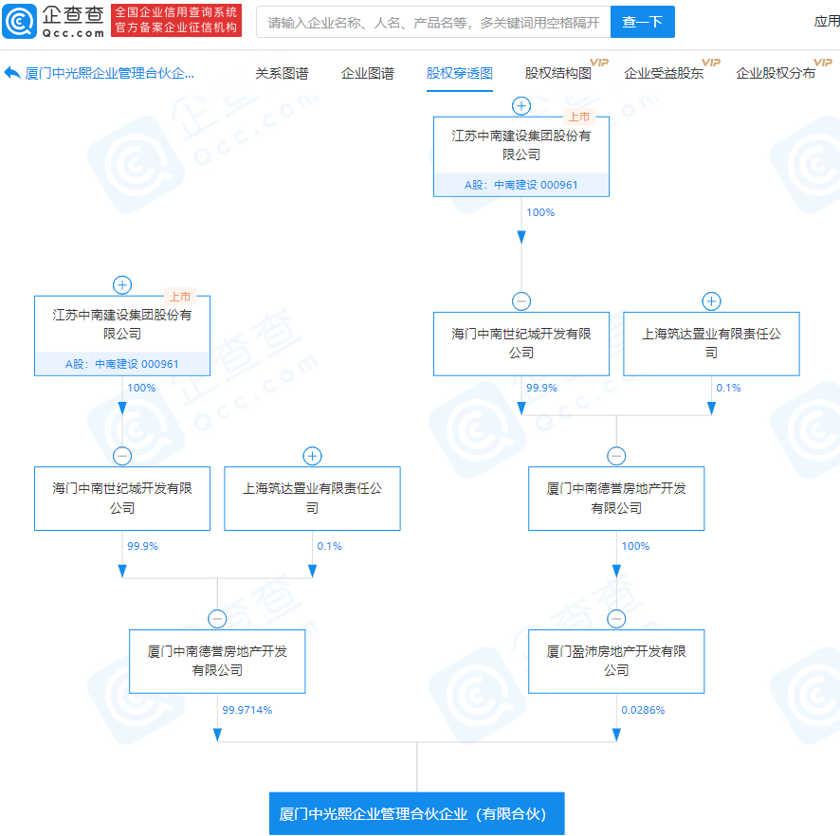Image resolution: width=840 pixels, height=836 pixels.
Task: Collapse the left 海门中南世纪城 node minus icon
Action: click(x=122, y=456)
